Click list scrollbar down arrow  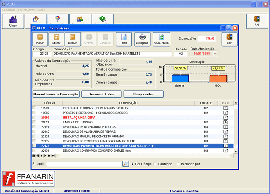click(236, 151)
